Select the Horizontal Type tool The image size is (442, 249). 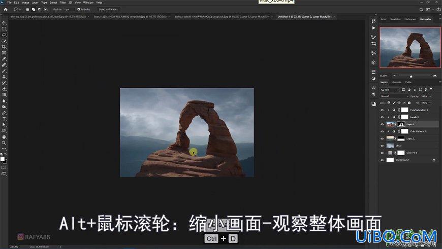[x=4, y=119]
